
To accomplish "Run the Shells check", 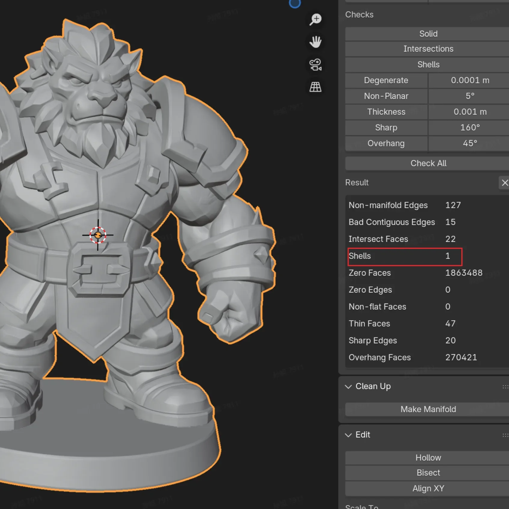I will point(427,64).
